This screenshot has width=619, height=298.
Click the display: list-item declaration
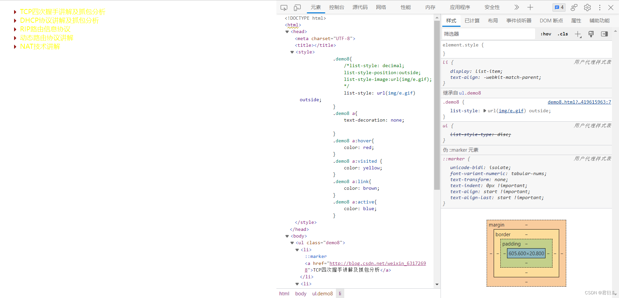click(x=476, y=71)
